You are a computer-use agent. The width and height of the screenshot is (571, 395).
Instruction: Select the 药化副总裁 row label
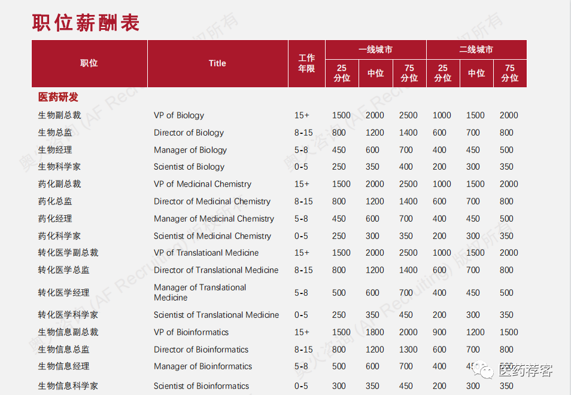(59, 184)
